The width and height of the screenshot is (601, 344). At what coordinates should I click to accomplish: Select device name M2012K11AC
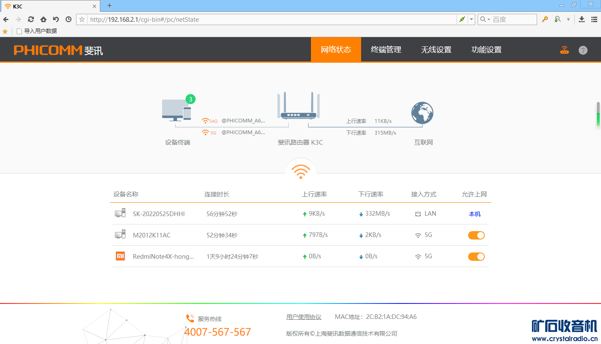152,235
